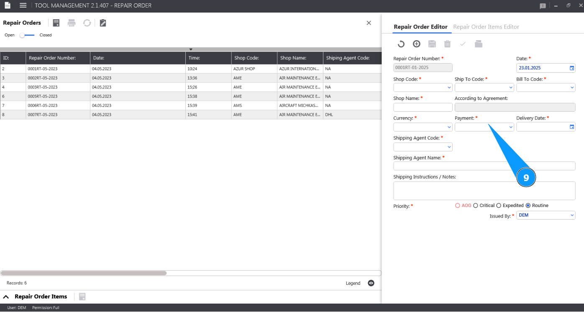This screenshot has height=312, width=584.
Task: Click the Records: 6 count text
Action: (x=17, y=283)
